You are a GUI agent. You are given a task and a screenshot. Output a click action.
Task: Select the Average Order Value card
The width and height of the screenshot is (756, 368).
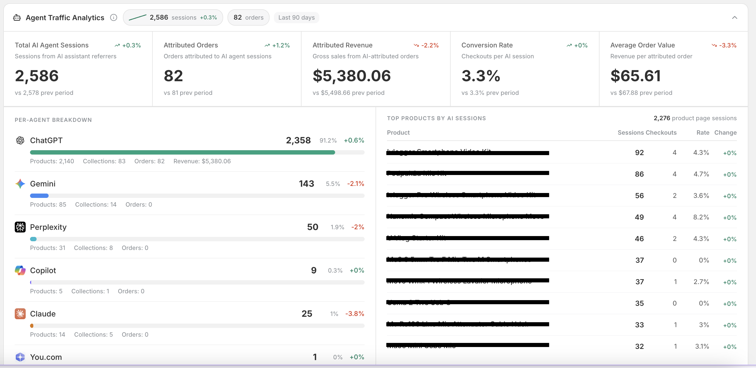click(x=673, y=69)
